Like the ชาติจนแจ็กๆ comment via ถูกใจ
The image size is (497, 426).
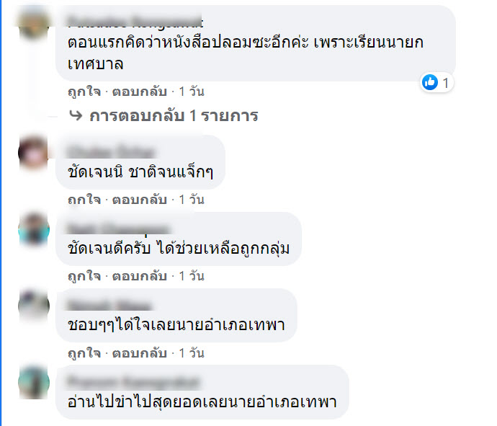point(84,200)
